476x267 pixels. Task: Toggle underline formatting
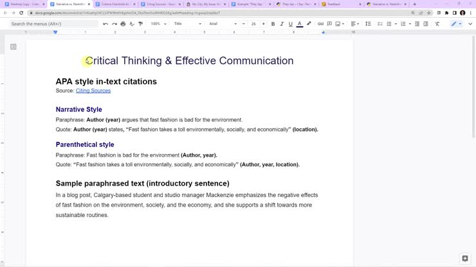click(291, 24)
